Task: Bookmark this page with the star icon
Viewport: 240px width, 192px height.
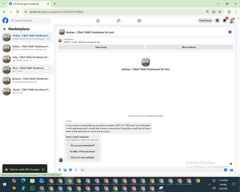Action: (220, 12)
